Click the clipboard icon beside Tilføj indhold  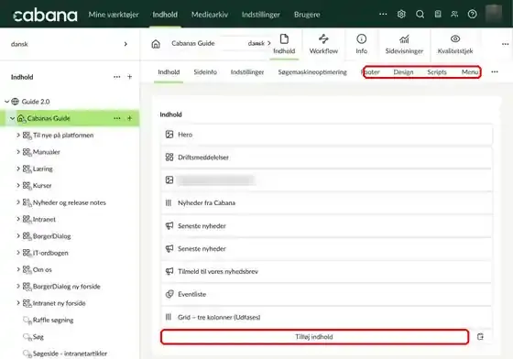480,337
